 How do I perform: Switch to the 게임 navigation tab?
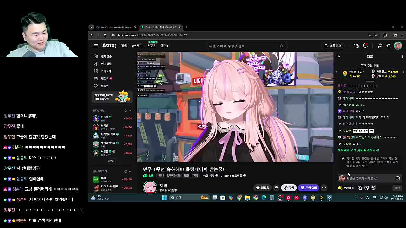click(124, 46)
